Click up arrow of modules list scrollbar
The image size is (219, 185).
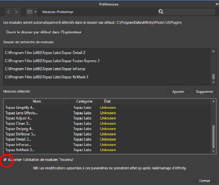pyautogui.click(x=213, y=101)
